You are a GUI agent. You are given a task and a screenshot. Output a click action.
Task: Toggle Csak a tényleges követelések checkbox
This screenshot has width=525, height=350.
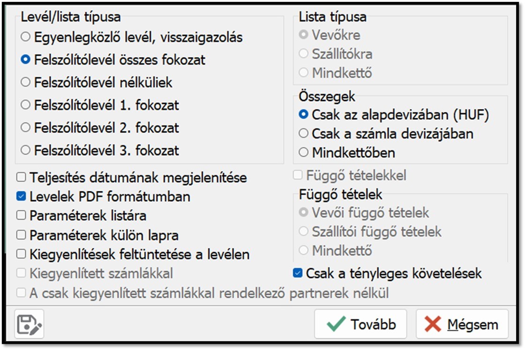(297, 273)
